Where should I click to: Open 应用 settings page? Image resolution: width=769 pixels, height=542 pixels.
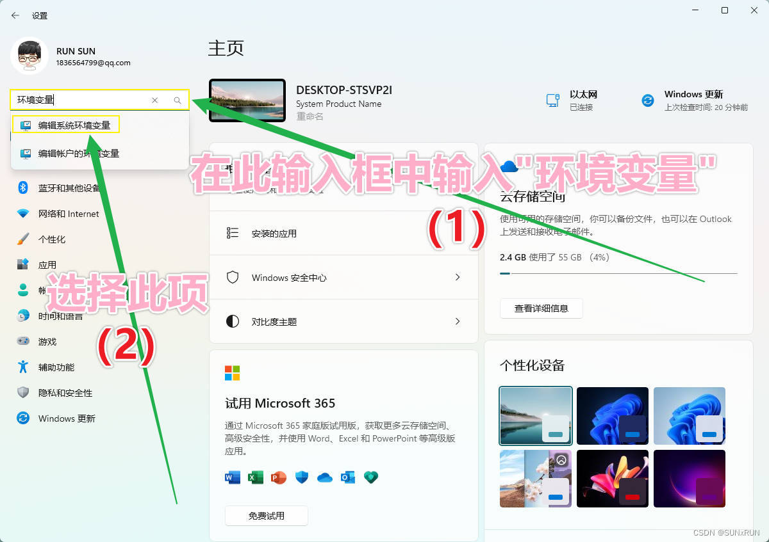tap(47, 265)
